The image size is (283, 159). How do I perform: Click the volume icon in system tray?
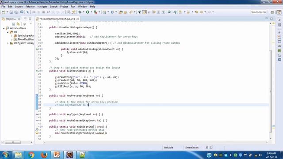260,155
